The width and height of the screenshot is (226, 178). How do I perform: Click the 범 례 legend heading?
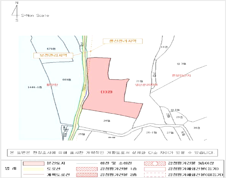[11, 168]
